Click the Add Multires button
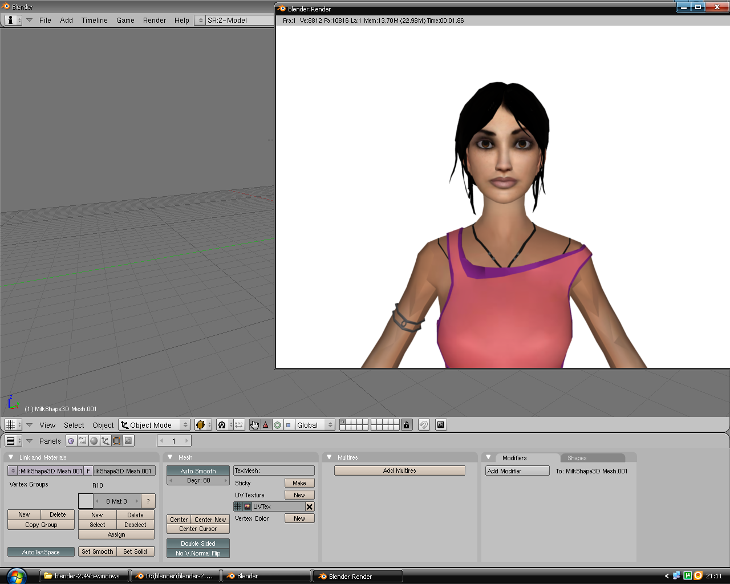The width and height of the screenshot is (730, 584). [399, 471]
